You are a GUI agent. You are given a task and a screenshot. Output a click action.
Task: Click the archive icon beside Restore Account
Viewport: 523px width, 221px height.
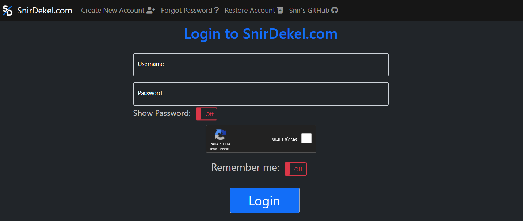[280, 10]
